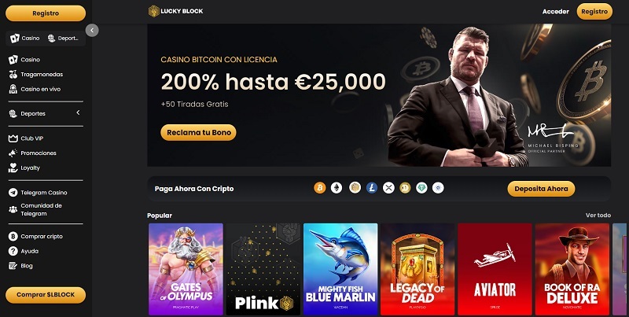Click the Tether coin icon
629x317 pixels.
[421, 188]
